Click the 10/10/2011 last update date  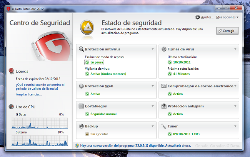pyautogui.click(x=182, y=62)
